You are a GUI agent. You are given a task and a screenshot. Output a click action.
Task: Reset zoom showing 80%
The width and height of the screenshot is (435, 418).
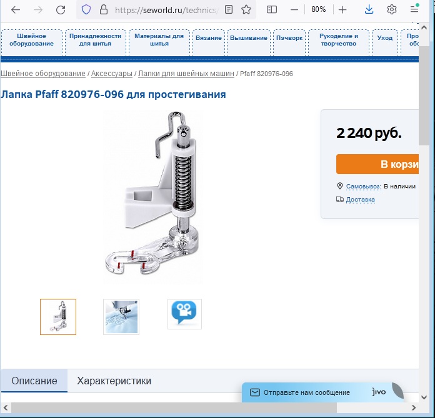tap(318, 10)
